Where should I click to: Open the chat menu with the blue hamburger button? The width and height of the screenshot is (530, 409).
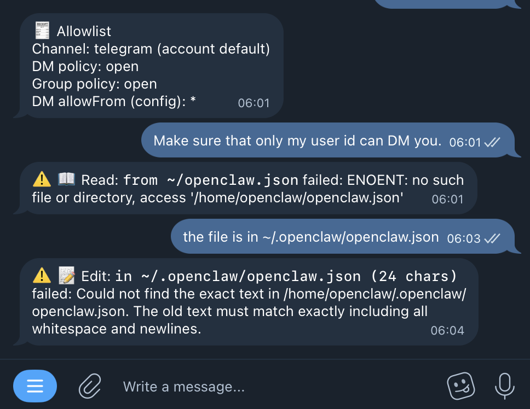pyautogui.click(x=34, y=386)
